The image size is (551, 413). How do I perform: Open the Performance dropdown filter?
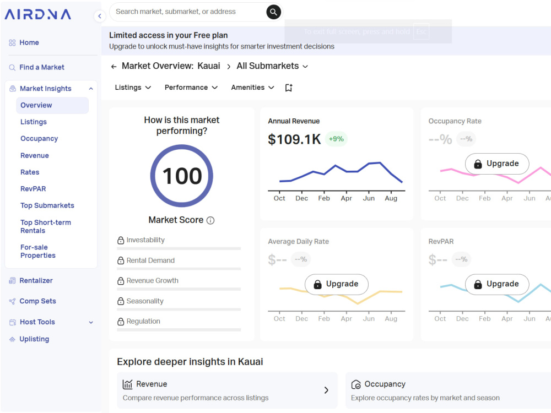191,88
